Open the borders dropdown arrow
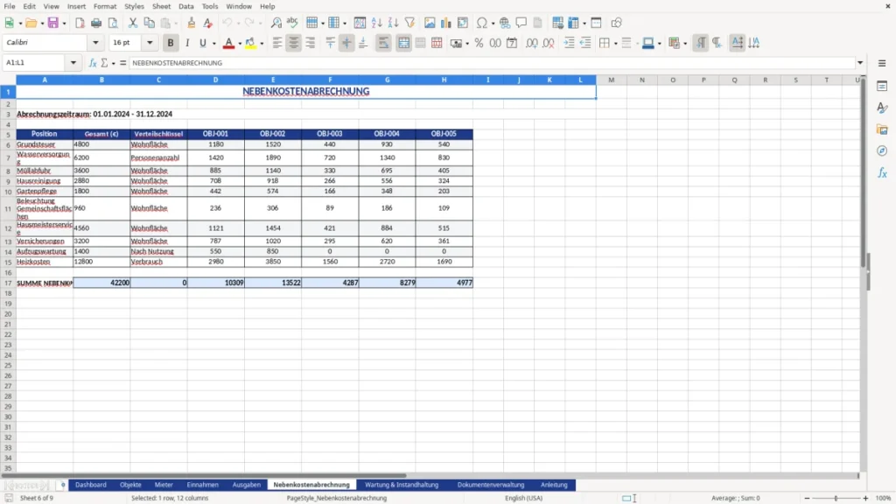 click(616, 44)
